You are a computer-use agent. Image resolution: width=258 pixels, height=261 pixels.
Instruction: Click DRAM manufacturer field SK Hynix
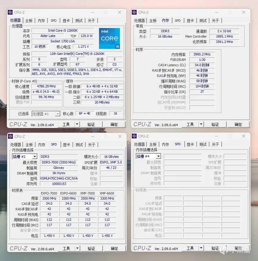59,173
